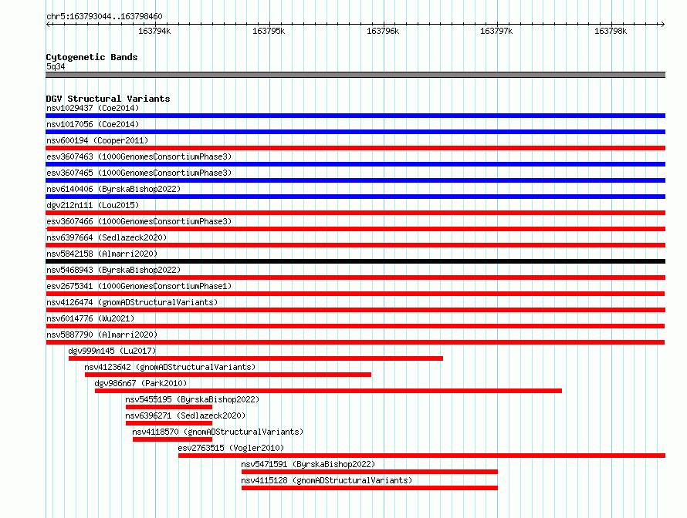Click the red bar under esv2763515
The height and width of the screenshot is (518, 687).
click(x=422, y=456)
